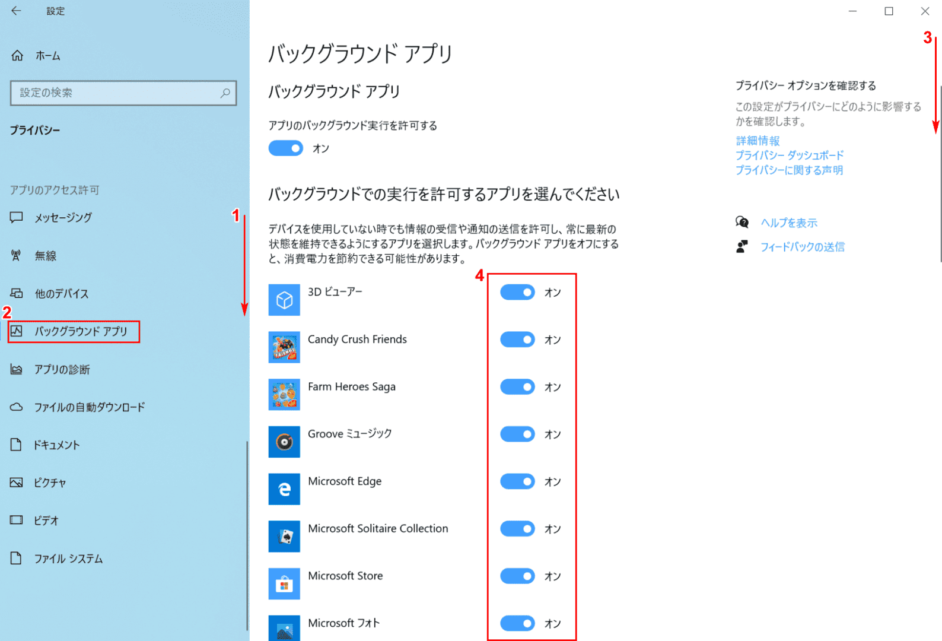Click the アプリのアクセス許可 section label
The width and height of the screenshot is (942, 641).
(55, 190)
